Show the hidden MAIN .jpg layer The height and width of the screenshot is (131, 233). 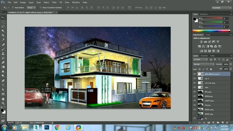click(x=194, y=114)
